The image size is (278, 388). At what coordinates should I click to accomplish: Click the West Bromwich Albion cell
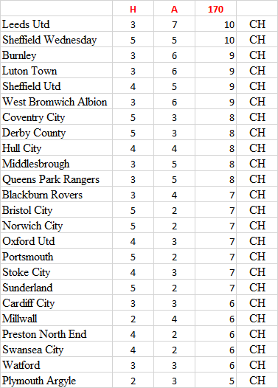(x=57, y=102)
